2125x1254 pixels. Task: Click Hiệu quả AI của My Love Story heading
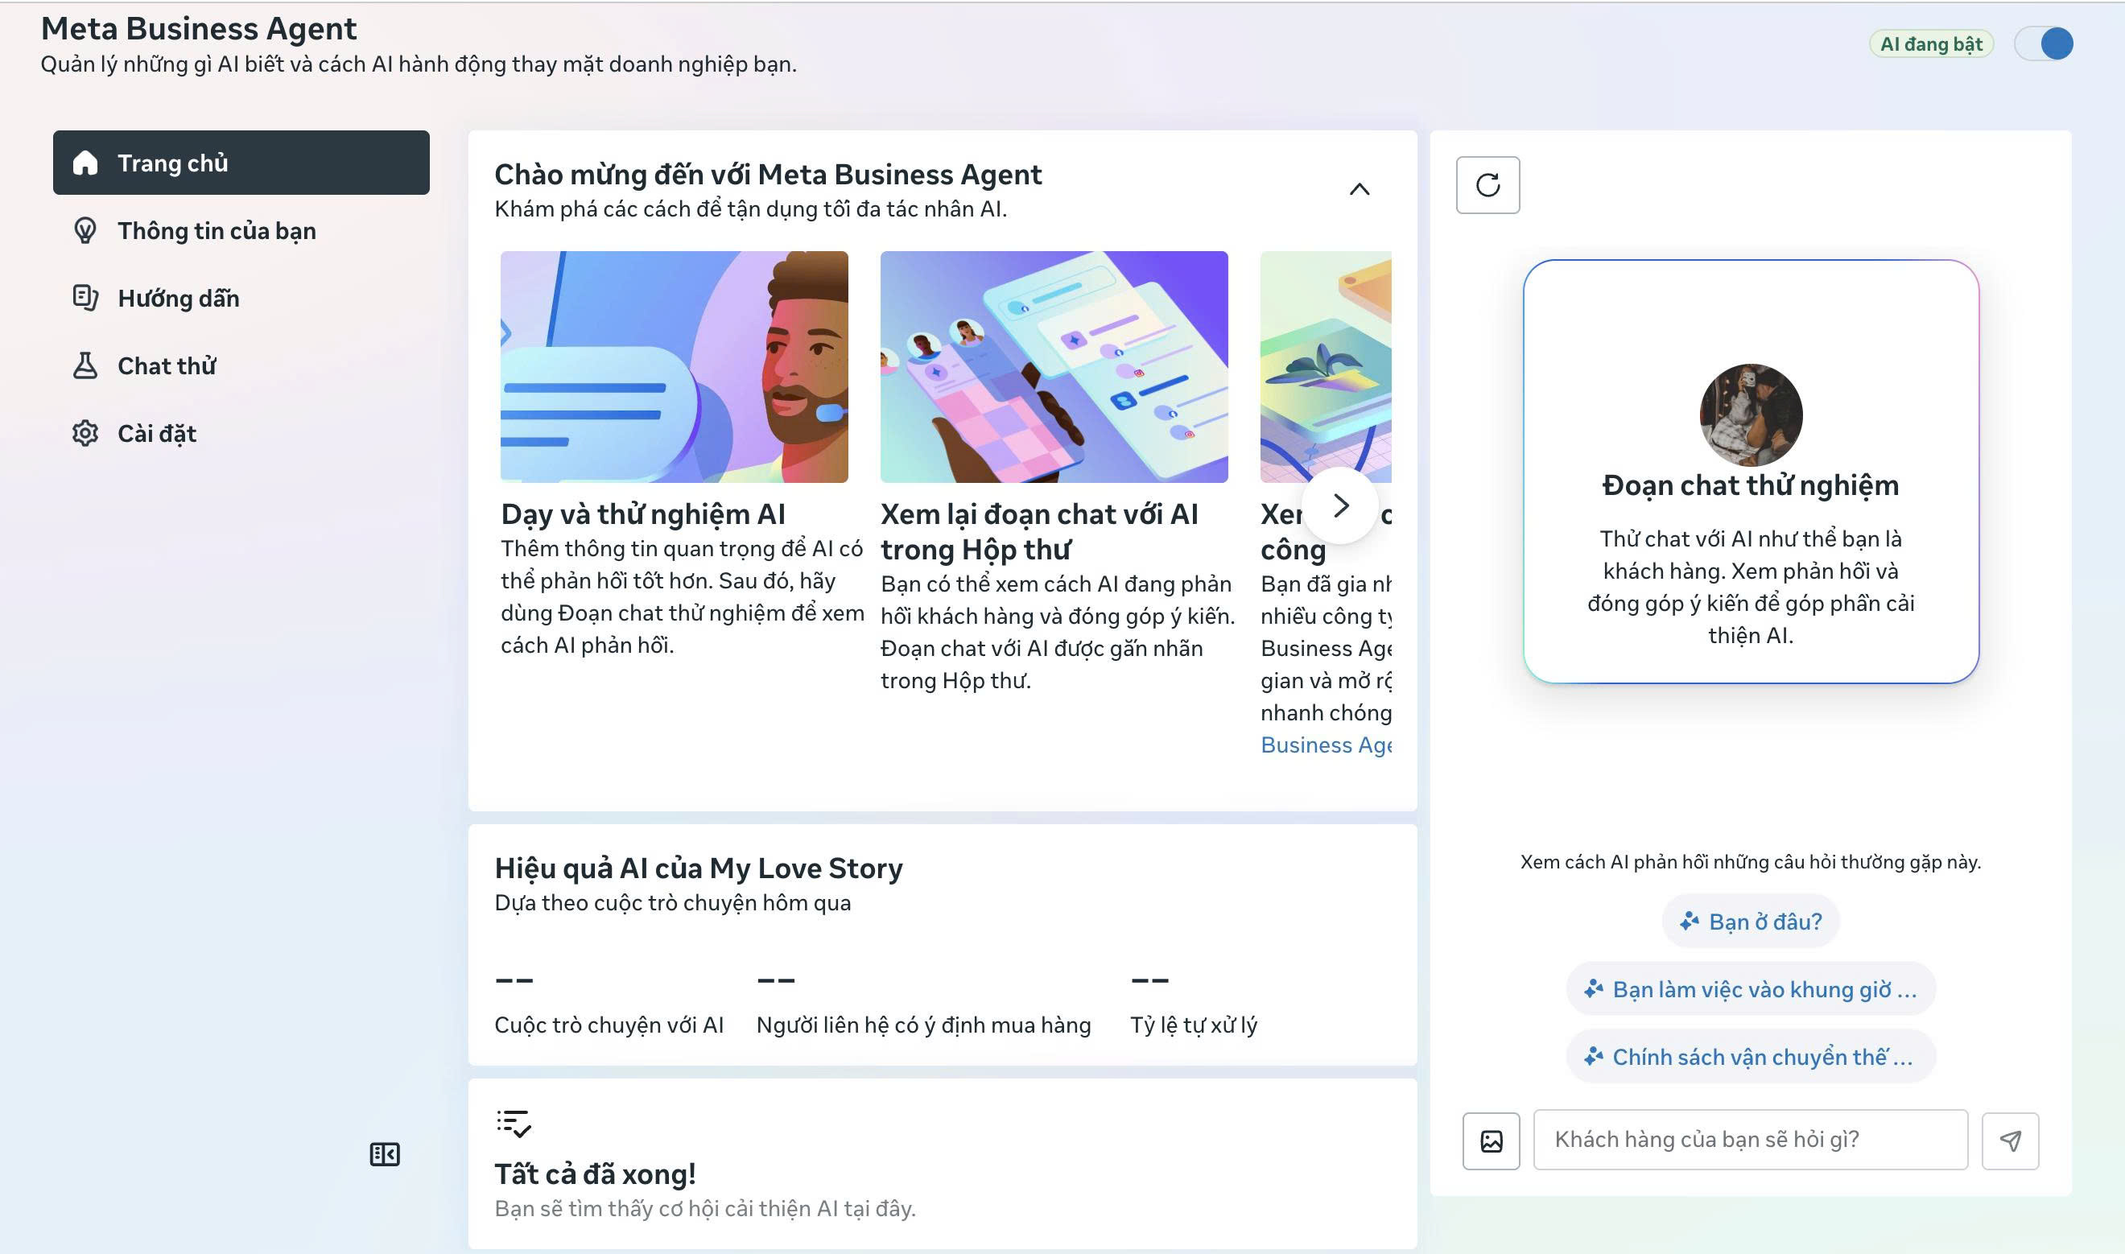point(699,868)
